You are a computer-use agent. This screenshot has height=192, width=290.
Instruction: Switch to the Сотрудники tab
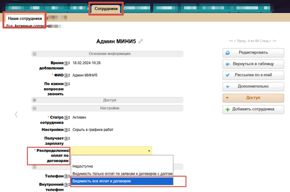pyautogui.click(x=106, y=9)
